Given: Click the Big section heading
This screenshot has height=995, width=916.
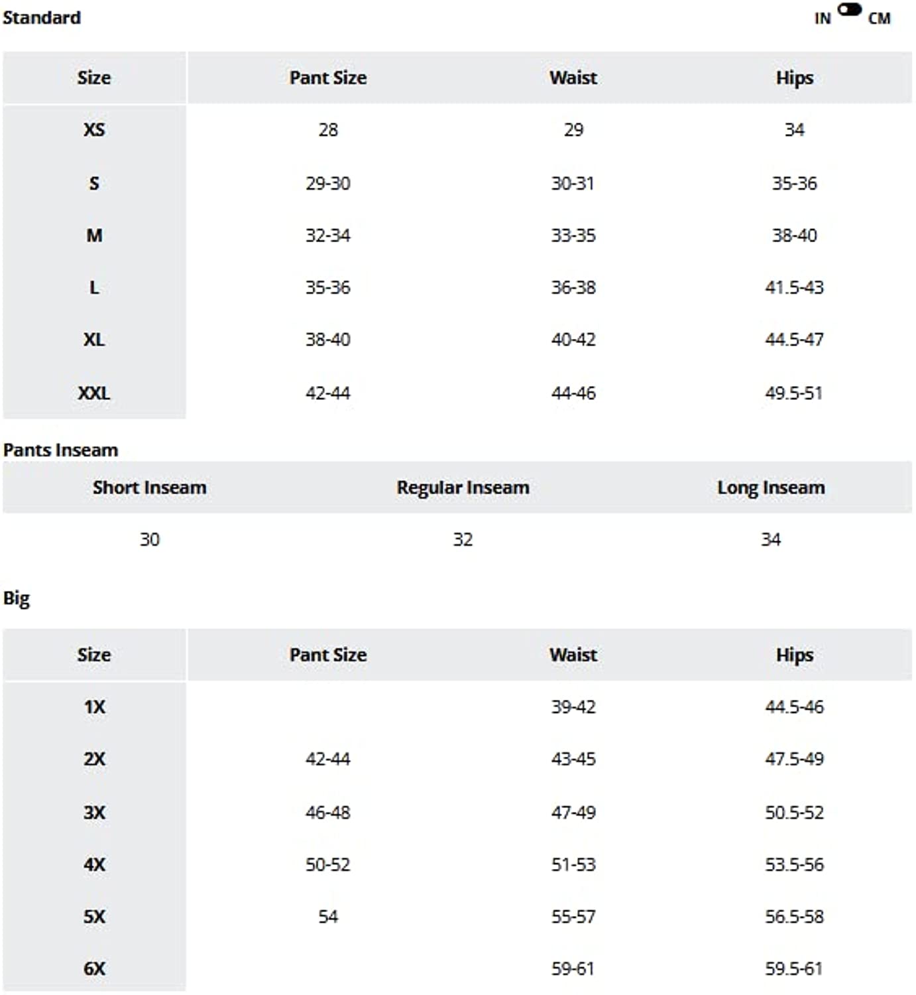Looking at the screenshot, I should tap(17, 598).
